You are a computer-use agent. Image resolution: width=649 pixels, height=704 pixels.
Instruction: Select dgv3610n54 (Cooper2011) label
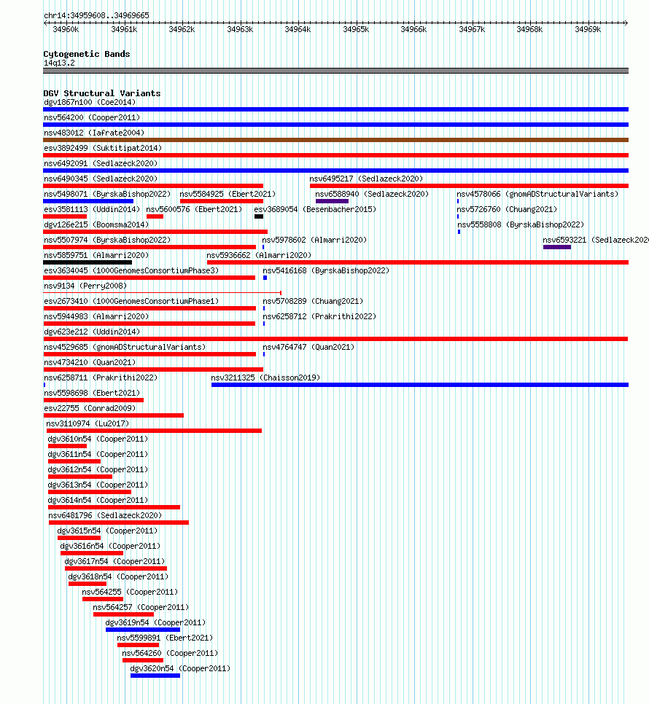click(x=98, y=439)
